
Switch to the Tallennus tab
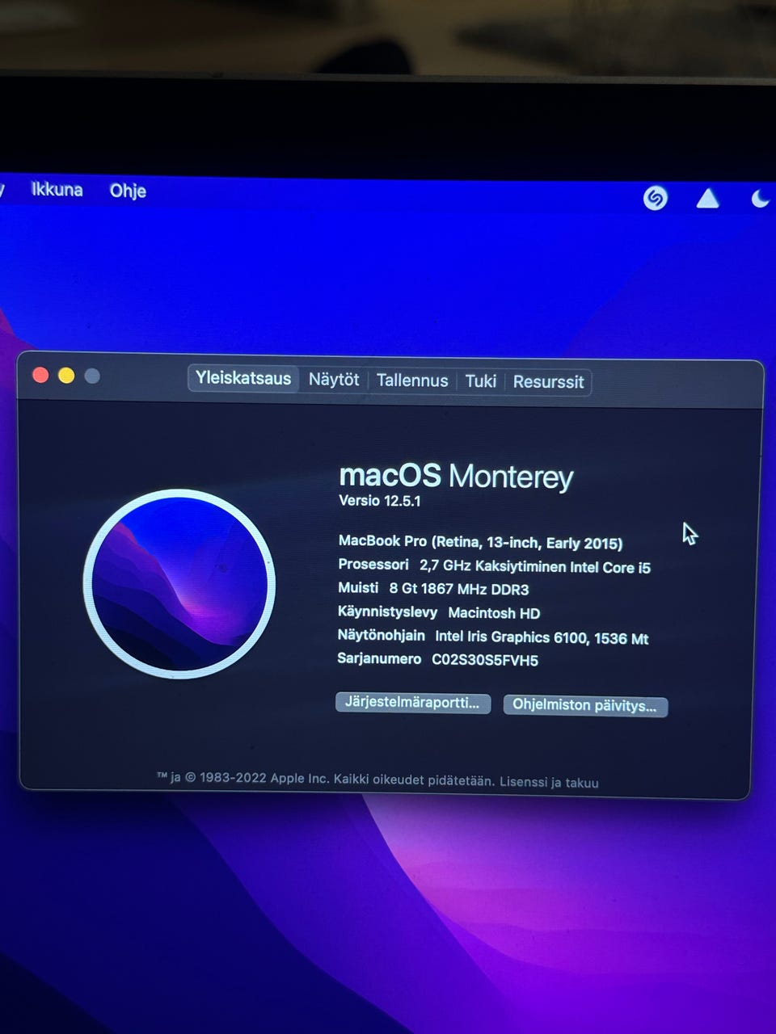(x=412, y=380)
